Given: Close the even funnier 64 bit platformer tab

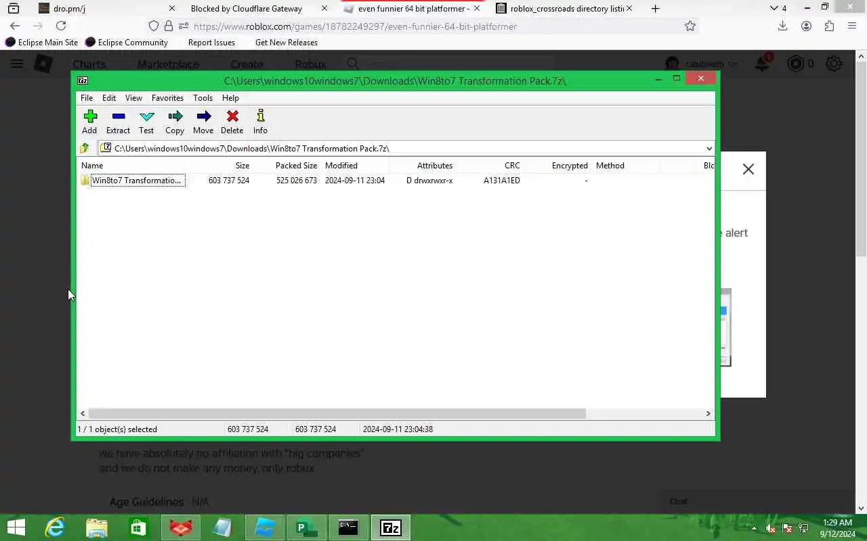Looking at the screenshot, I should pos(477,8).
